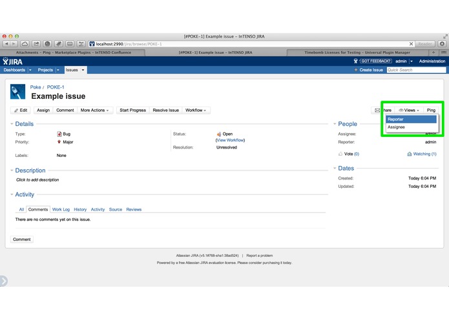The image size is (449, 319).
Task: Open the Issues menu
Action: pyautogui.click(x=72, y=70)
